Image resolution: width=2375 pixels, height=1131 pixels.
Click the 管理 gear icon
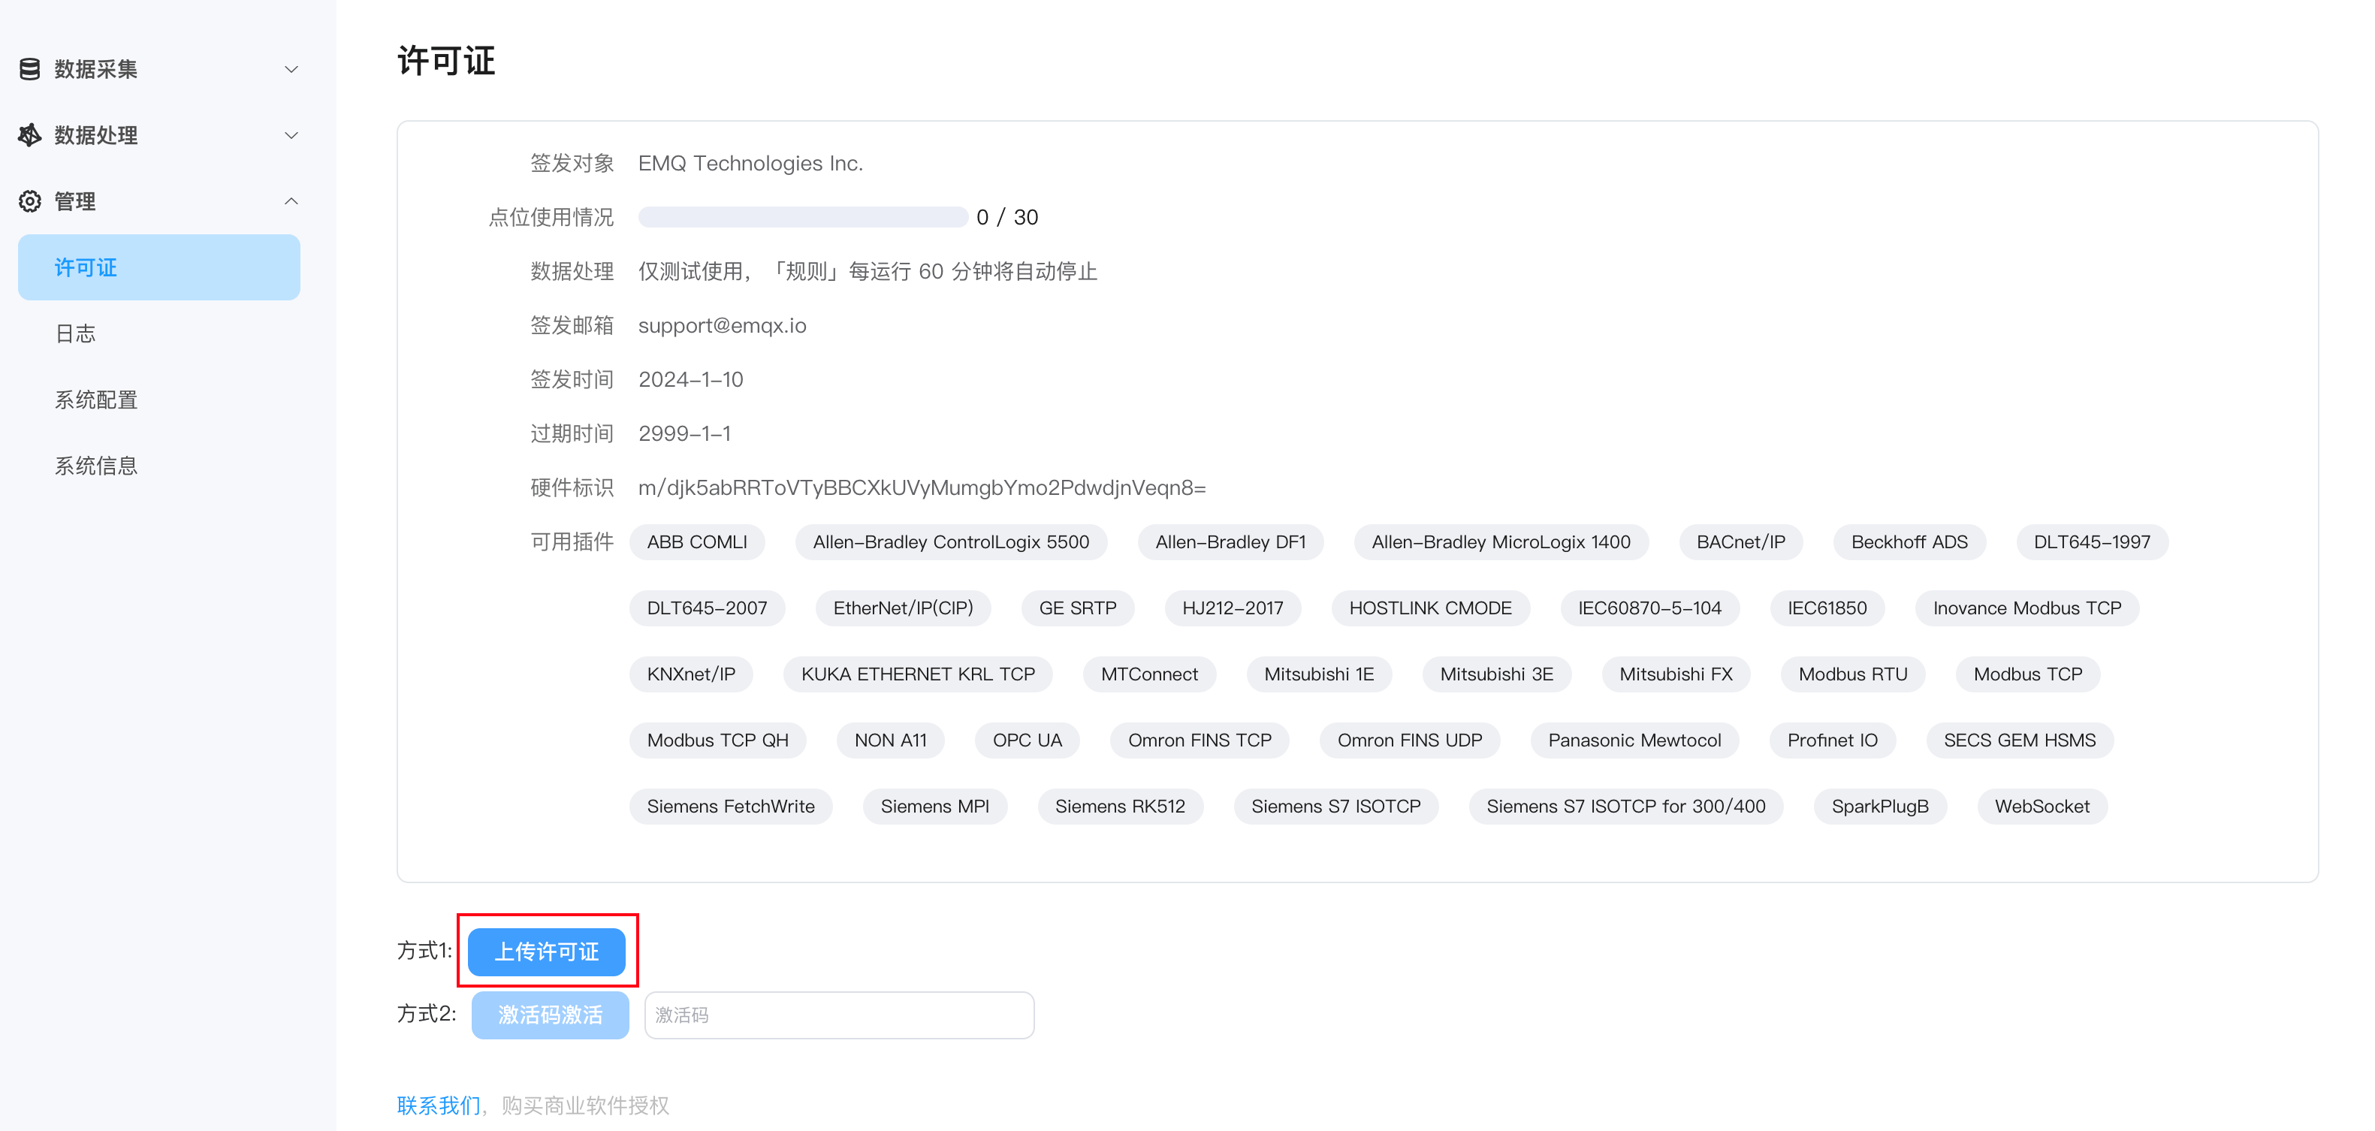coord(29,201)
